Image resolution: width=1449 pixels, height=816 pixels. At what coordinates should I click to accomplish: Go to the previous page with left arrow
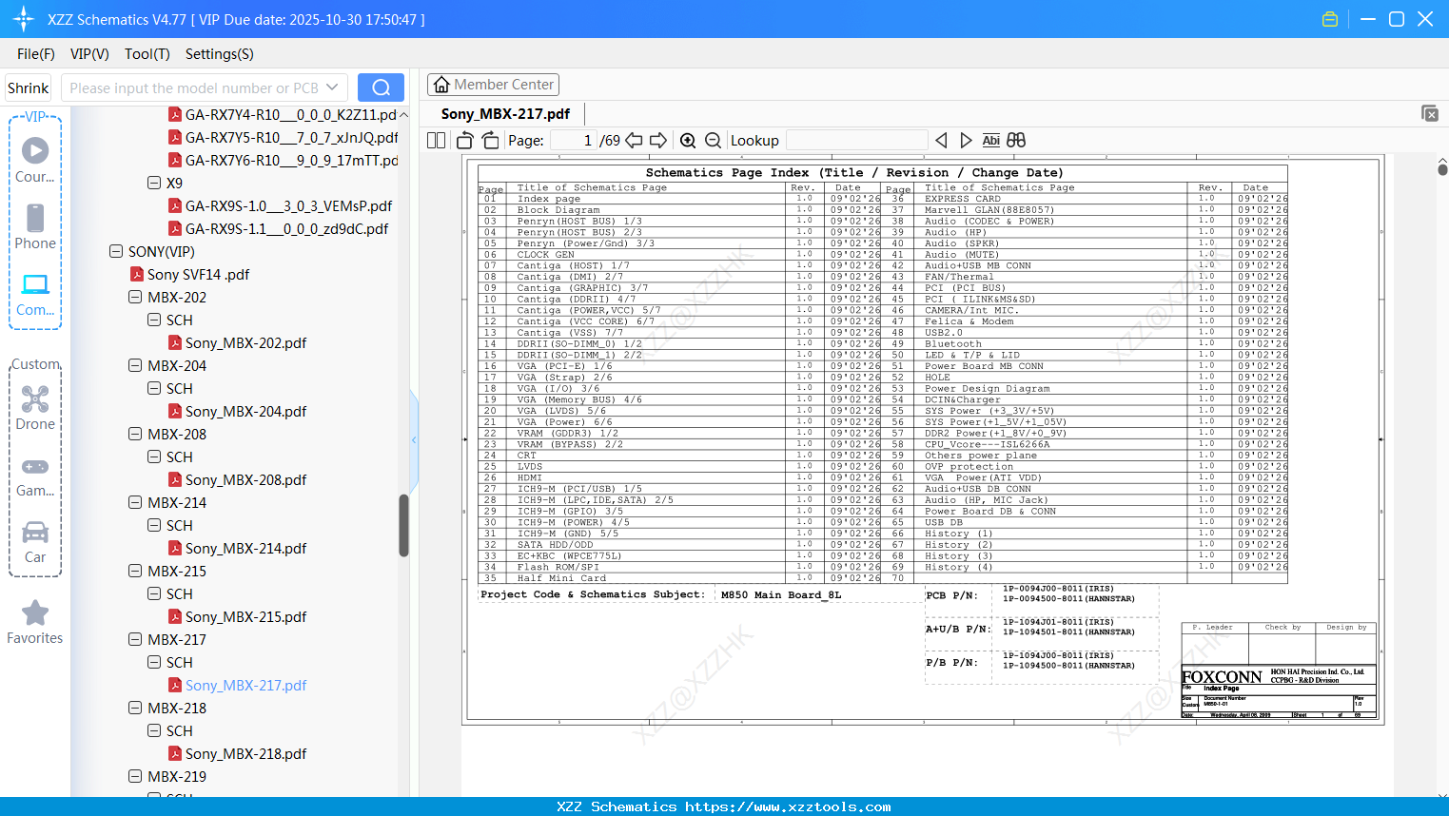click(634, 141)
